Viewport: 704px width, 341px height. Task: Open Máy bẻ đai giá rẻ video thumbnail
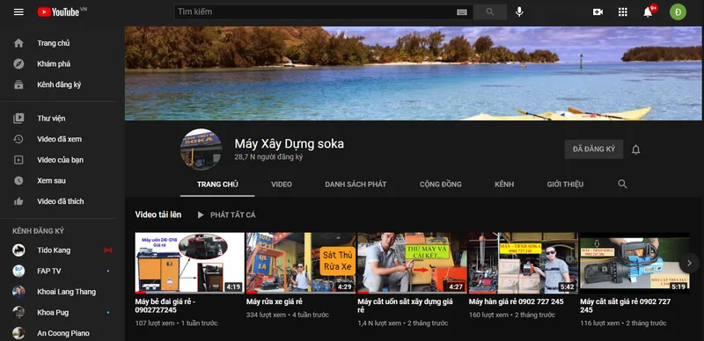coord(189,263)
